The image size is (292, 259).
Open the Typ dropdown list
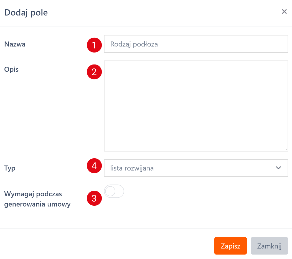(196, 168)
